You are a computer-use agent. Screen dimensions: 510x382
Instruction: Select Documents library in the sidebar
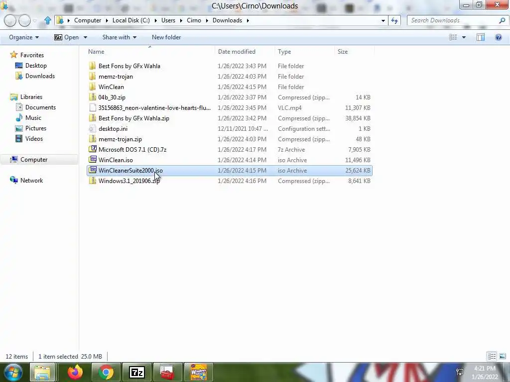[40, 107]
